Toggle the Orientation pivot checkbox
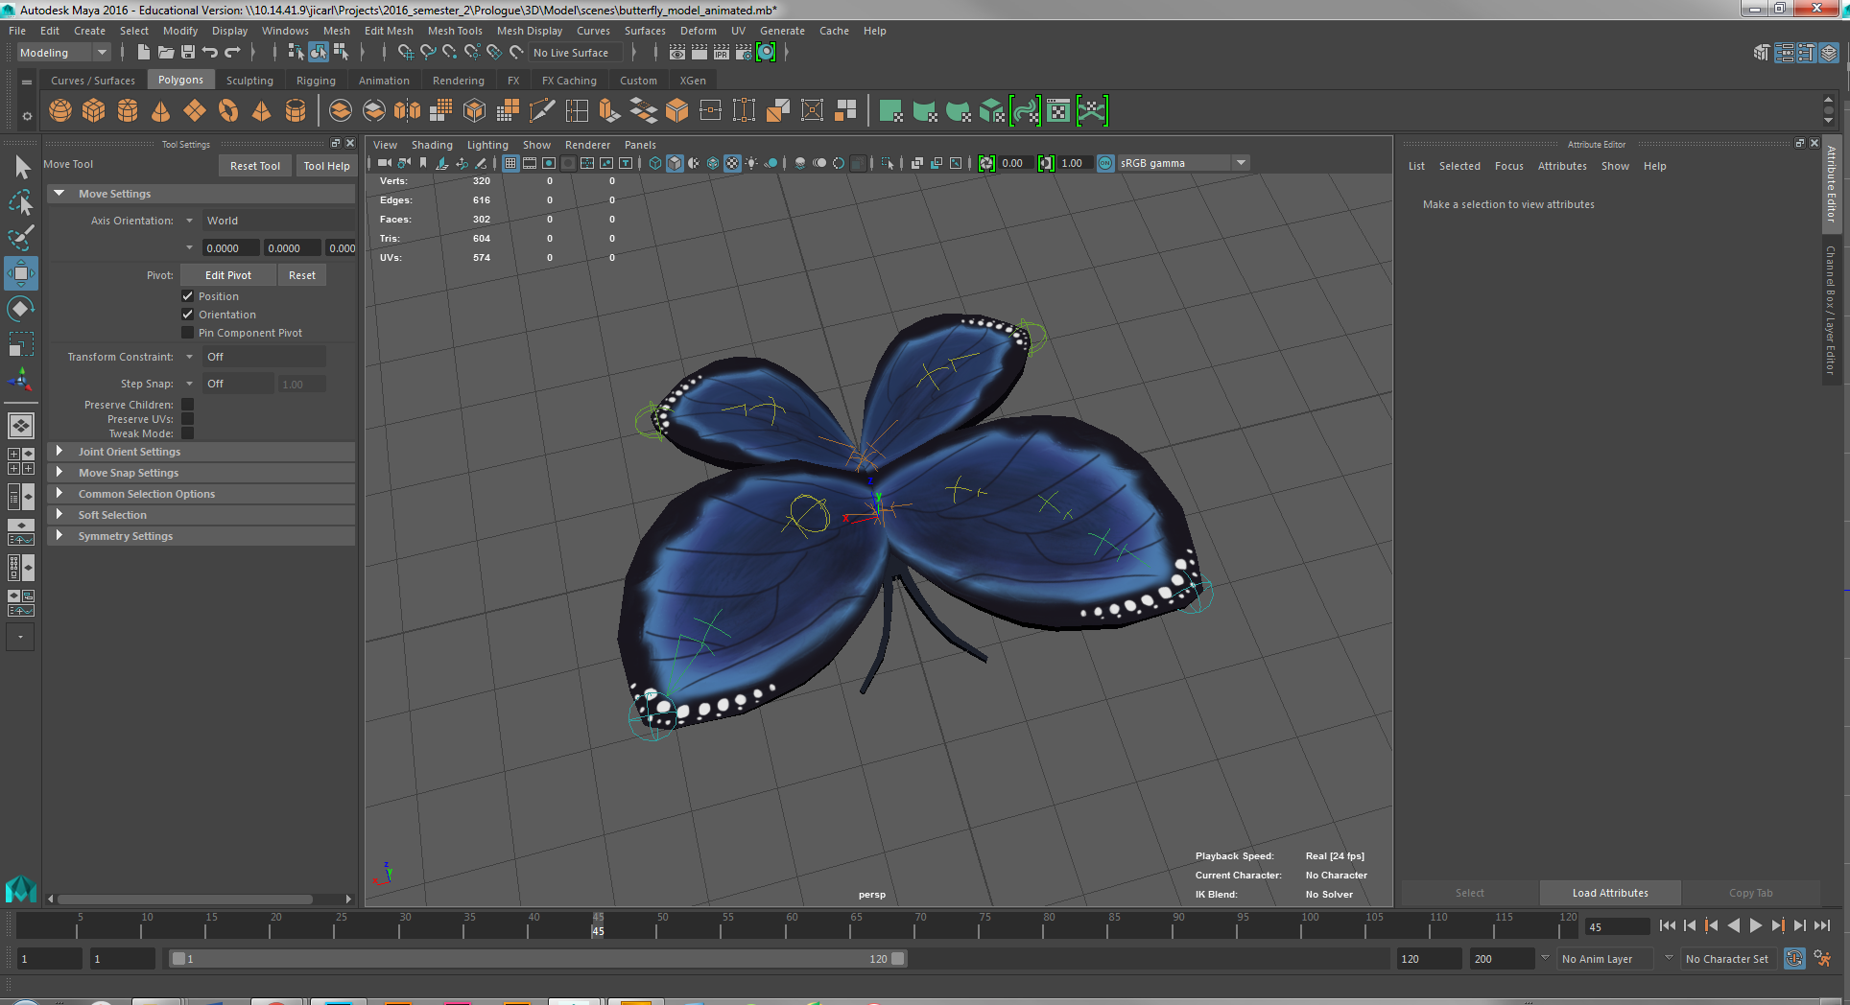1850x1005 pixels. [188, 315]
